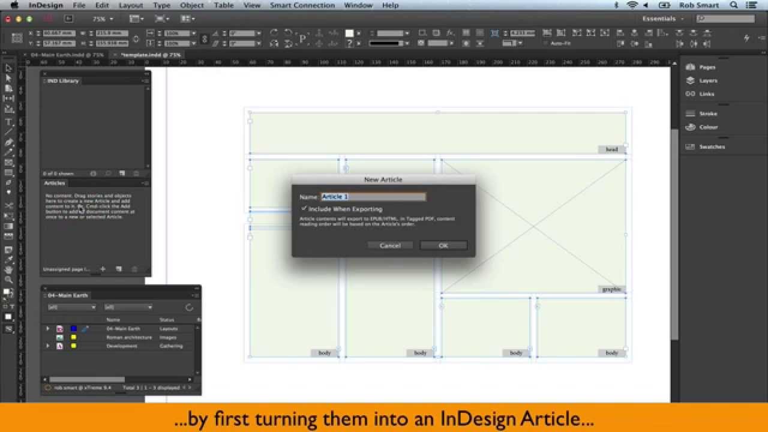Click the horizontal scrollbar in 04-Main Earth panel
The image size is (768, 432).
[x=87, y=379]
